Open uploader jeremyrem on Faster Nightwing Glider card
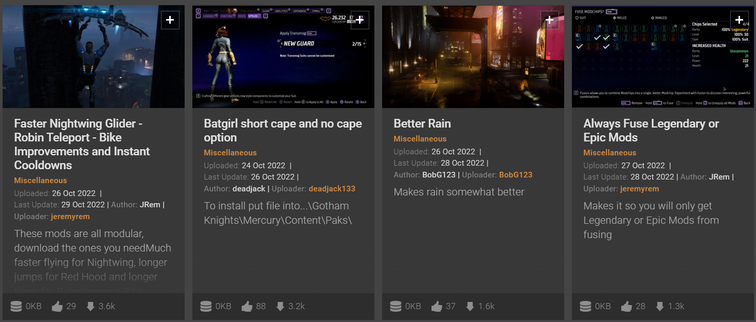Viewport: 756px width, 322px height. [x=70, y=217]
